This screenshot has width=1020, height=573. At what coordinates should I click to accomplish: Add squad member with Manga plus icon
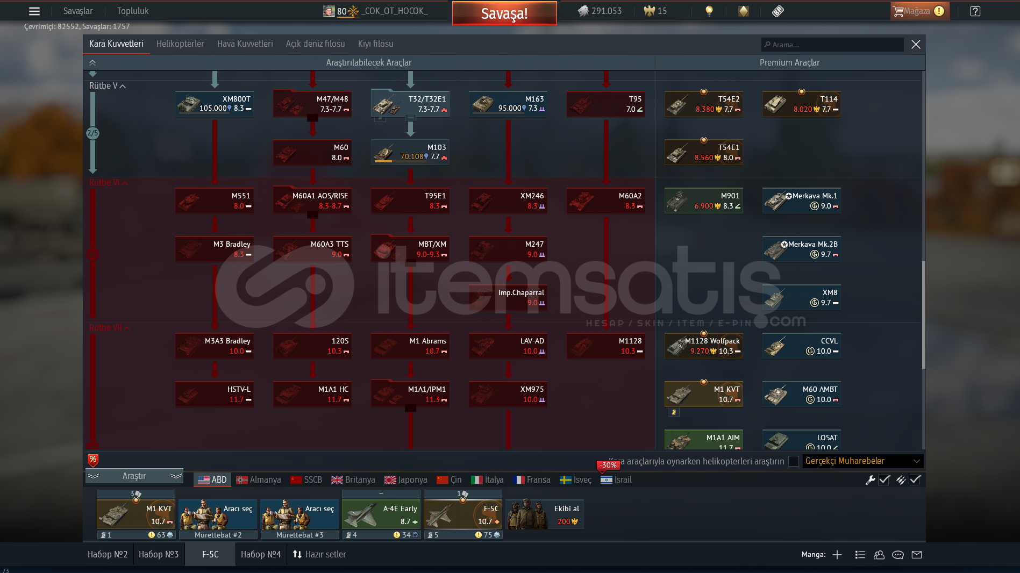coord(837,555)
